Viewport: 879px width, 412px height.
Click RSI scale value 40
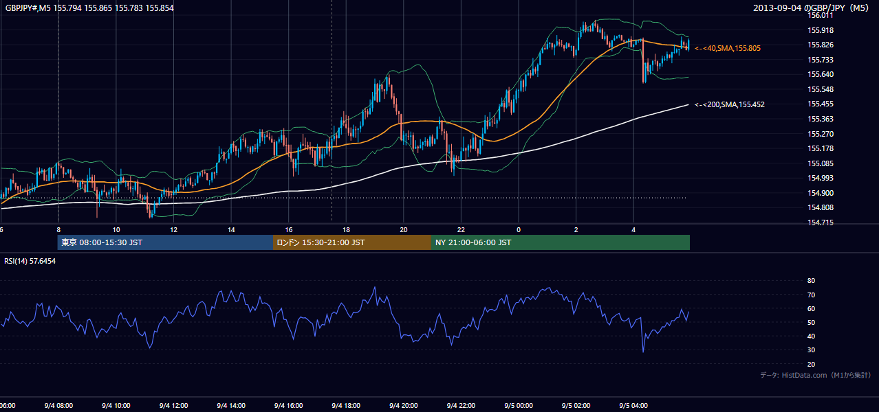[x=811, y=336]
